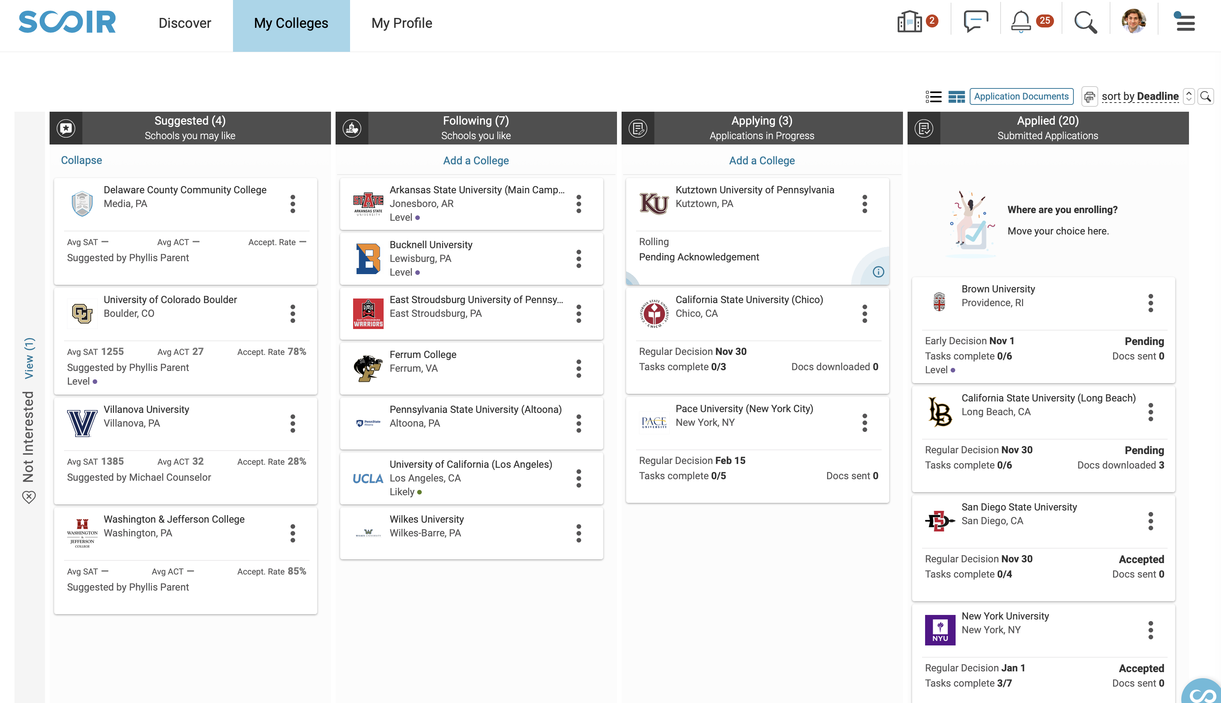The width and height of the screenshot is (1221, 703).
Task: Click the Scoir logo
Action: [67, 22]
